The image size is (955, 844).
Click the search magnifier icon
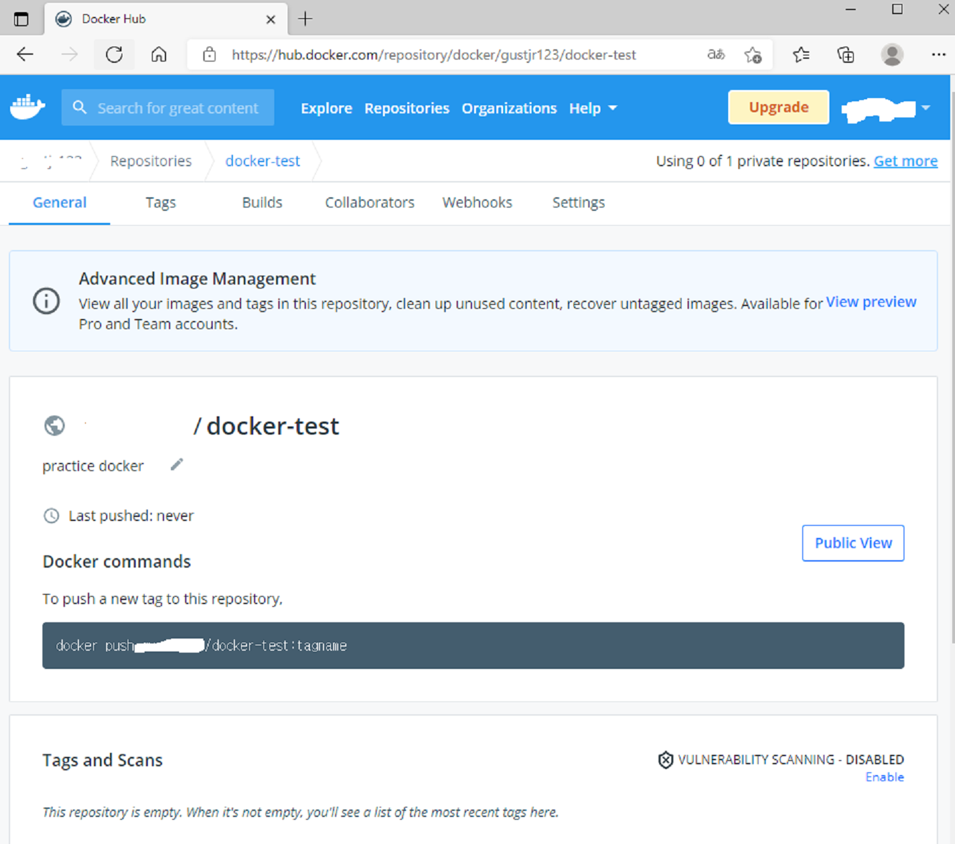tap(80, 107)
